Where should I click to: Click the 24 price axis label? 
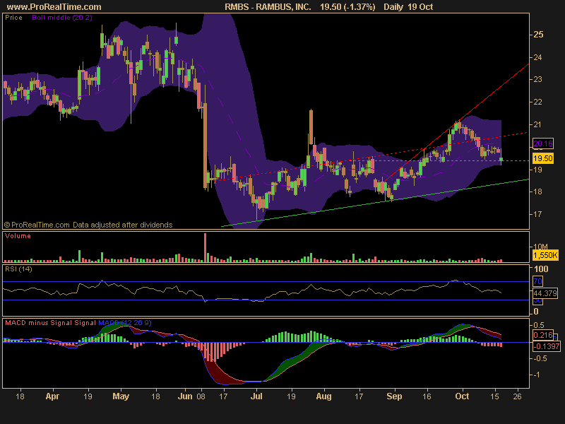537,57
